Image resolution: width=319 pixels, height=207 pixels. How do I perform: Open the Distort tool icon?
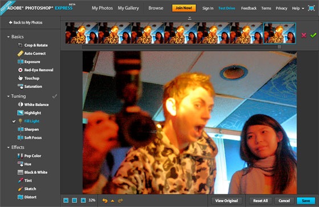(x=21, y=197)
